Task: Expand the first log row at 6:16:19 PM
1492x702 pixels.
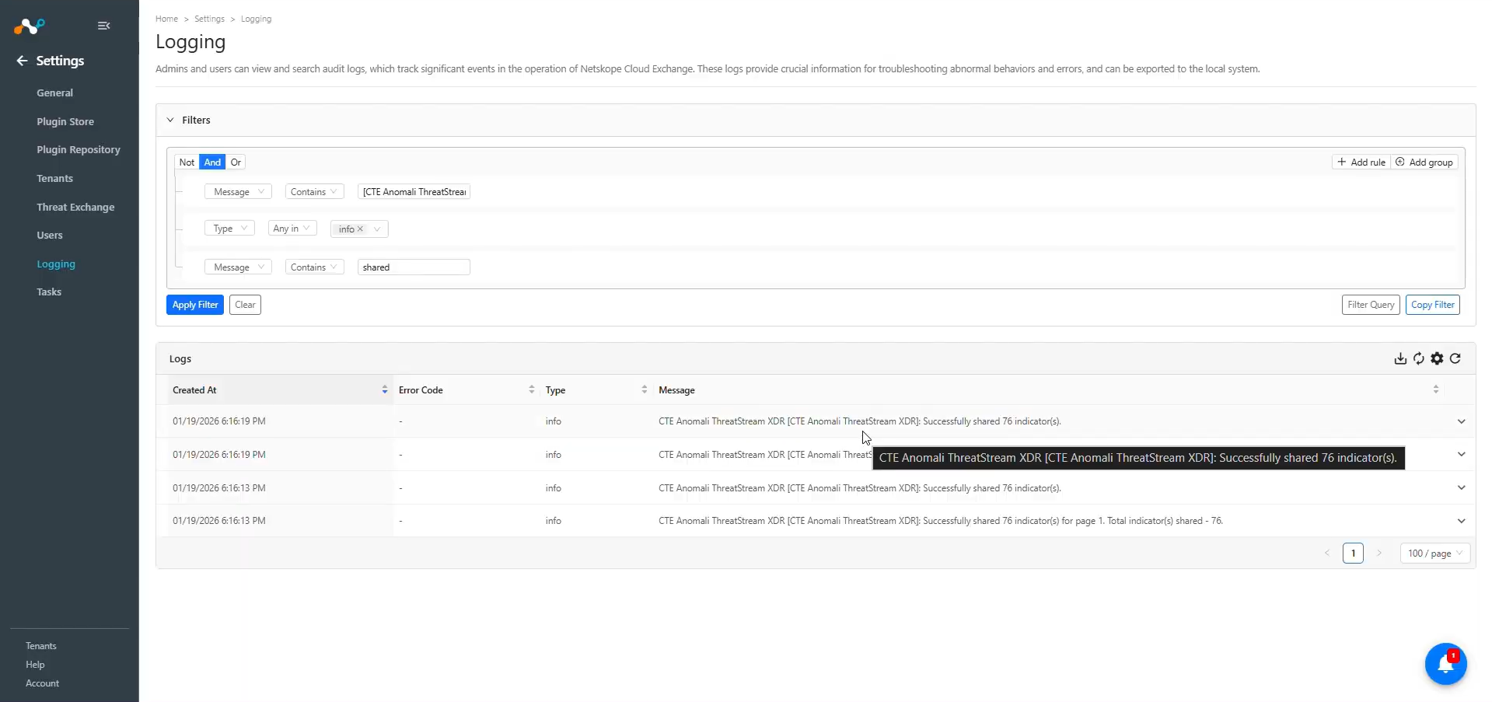Action: [1461, 421]
